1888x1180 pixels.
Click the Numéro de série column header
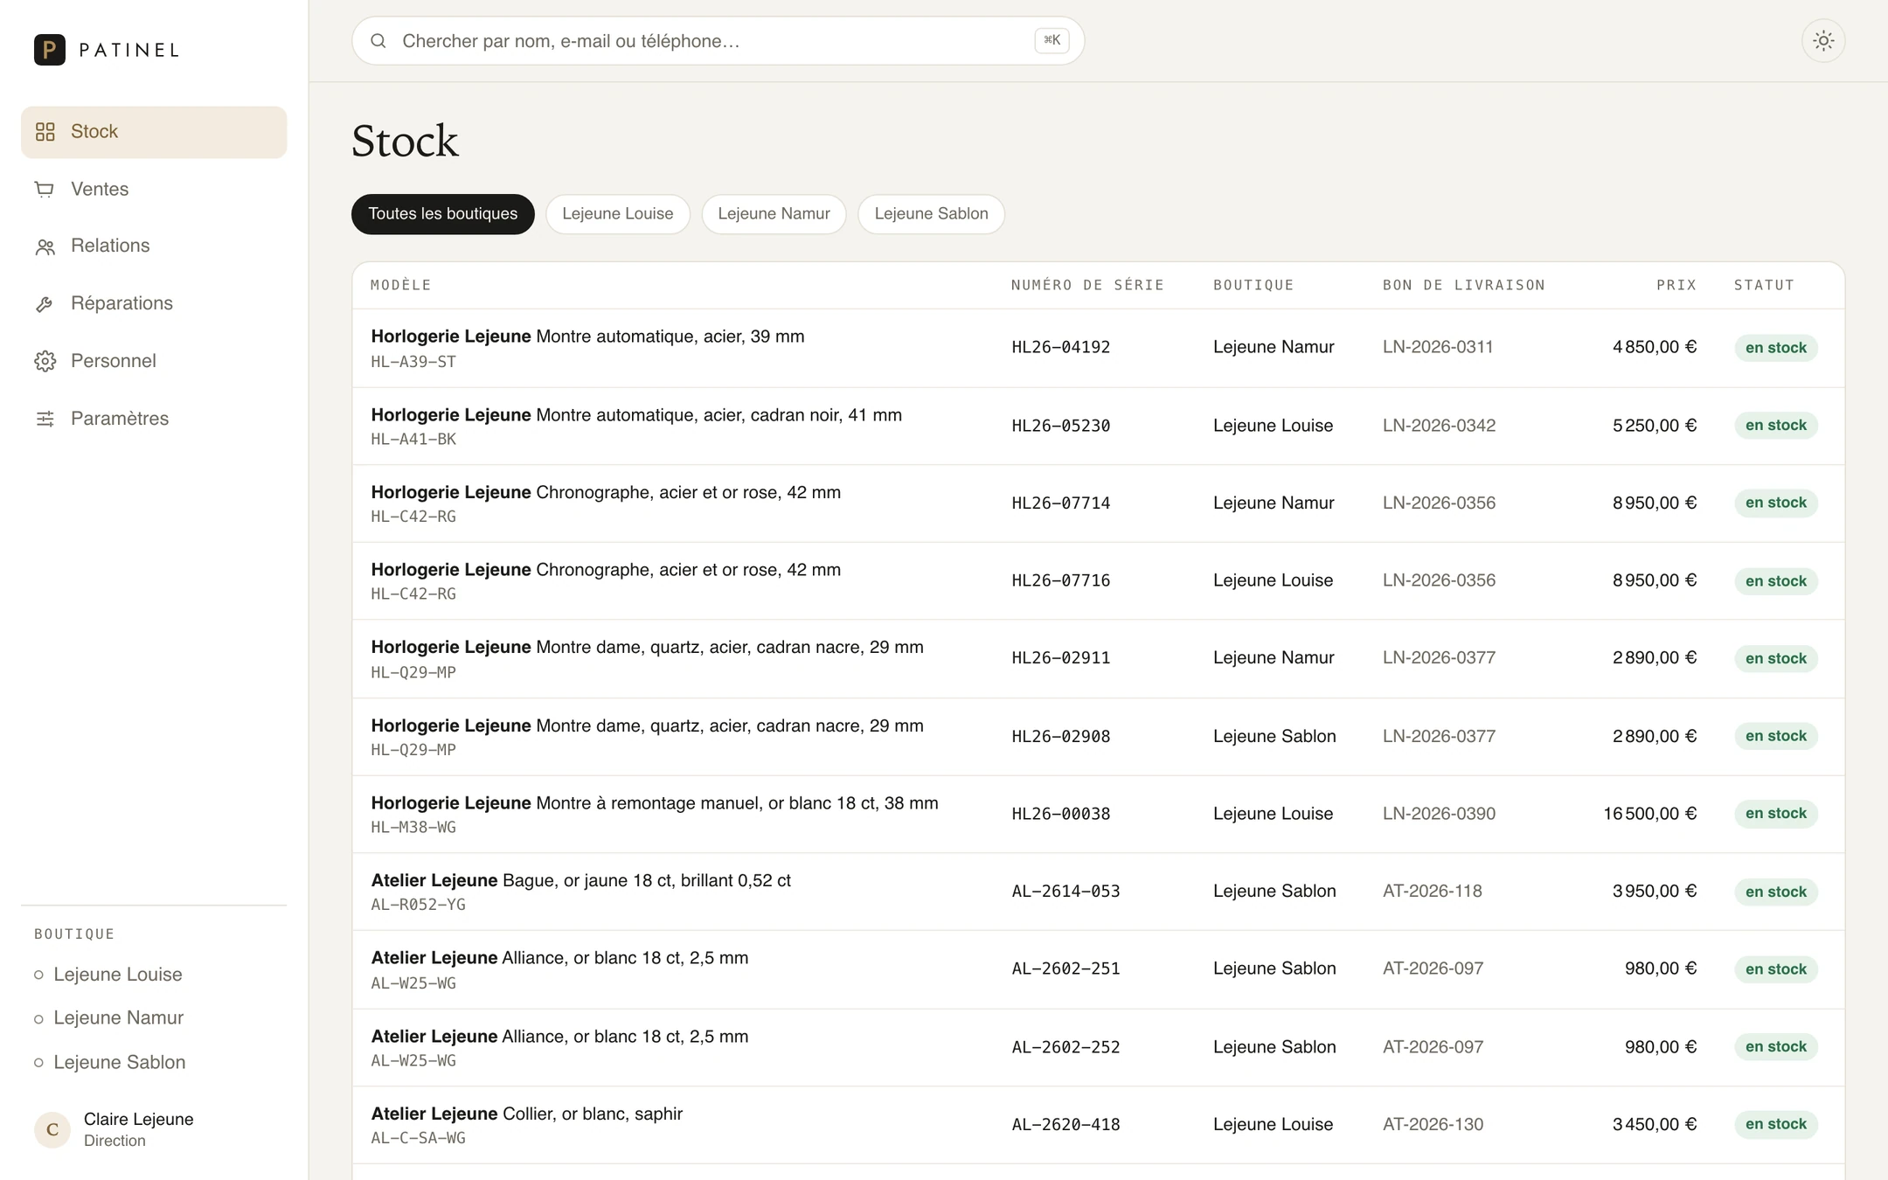[x=1088, y=285]
